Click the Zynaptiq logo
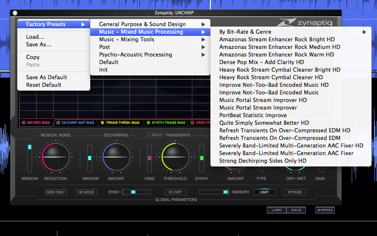This screenshot has width=377, height=236. [x=305, y=22]
